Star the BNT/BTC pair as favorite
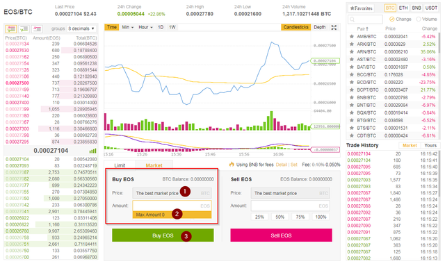Viewport: 445px width, 266px height. tap(352, 105)
